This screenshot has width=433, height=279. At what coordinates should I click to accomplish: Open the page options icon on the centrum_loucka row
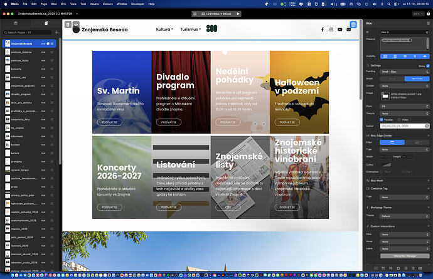point(52,60)
